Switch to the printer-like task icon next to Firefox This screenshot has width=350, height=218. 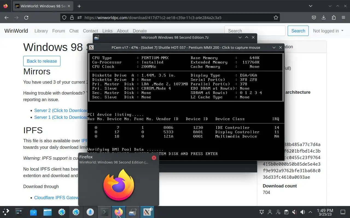click(133, 212)
